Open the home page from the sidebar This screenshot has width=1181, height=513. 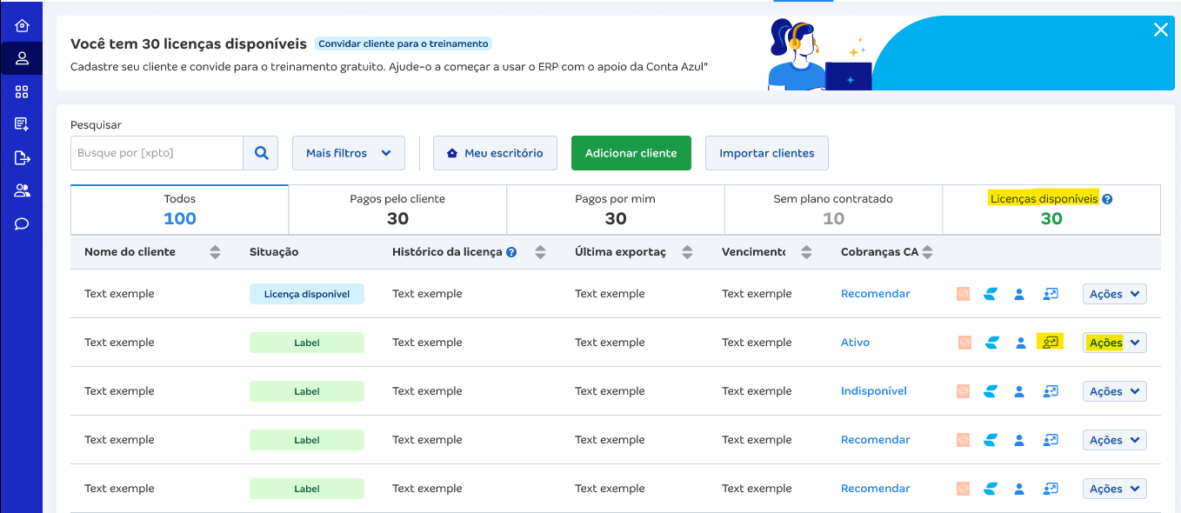tap(20, 24)
